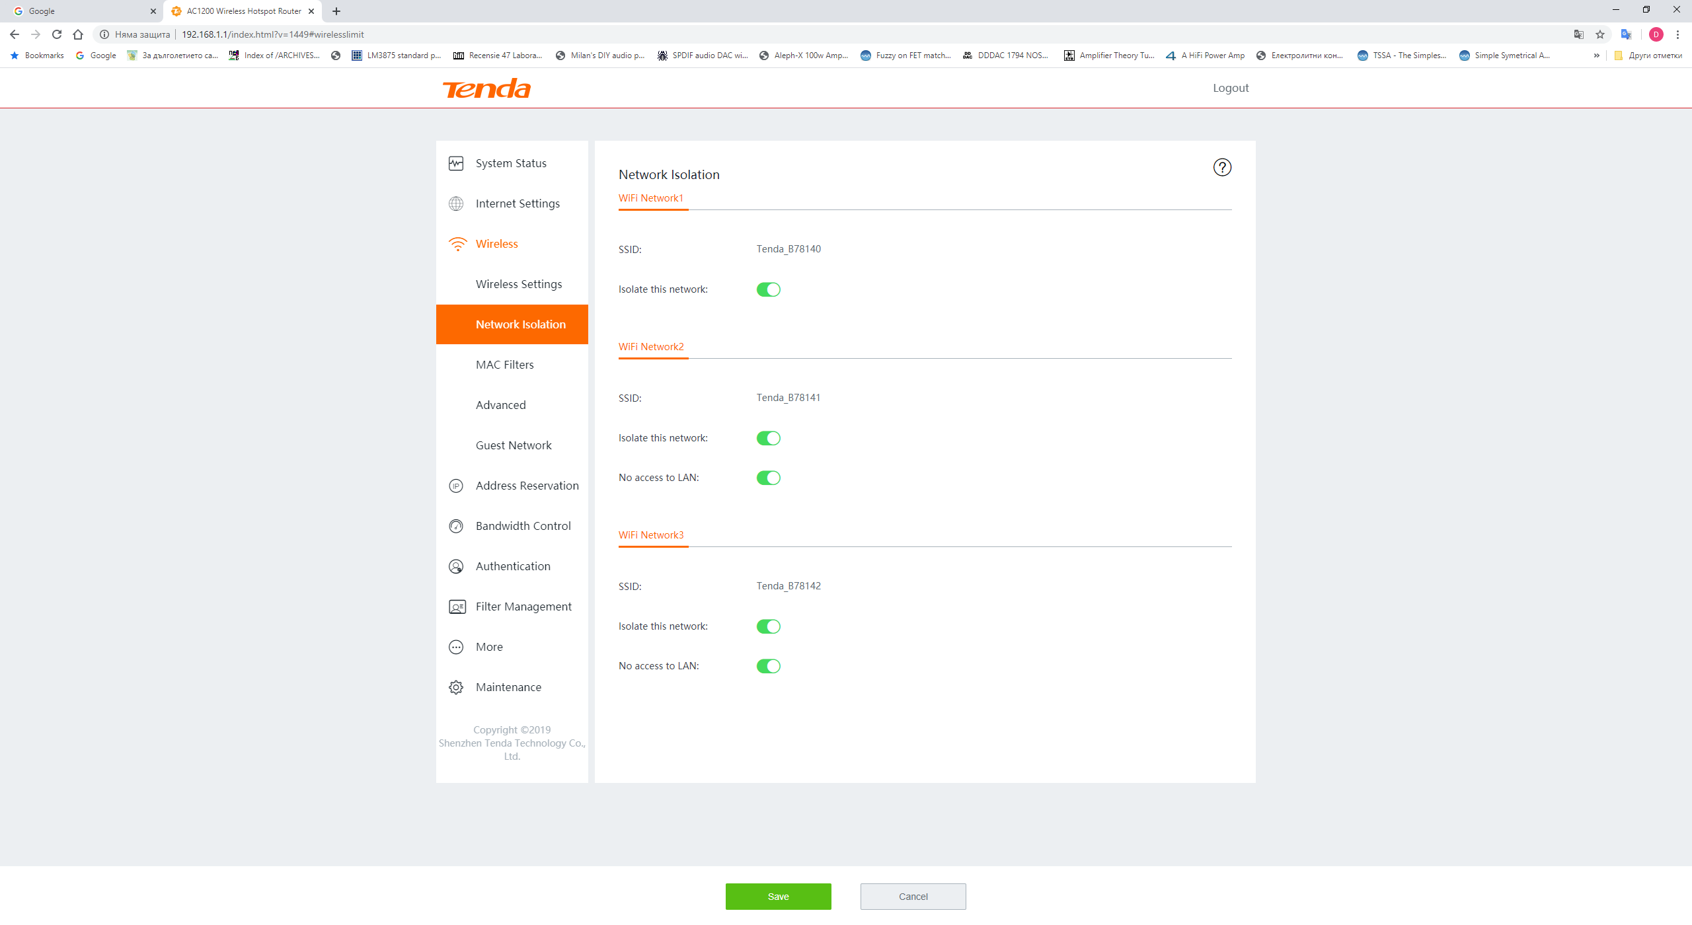
Task: Click the site security info icon
Action: (104, 34)
